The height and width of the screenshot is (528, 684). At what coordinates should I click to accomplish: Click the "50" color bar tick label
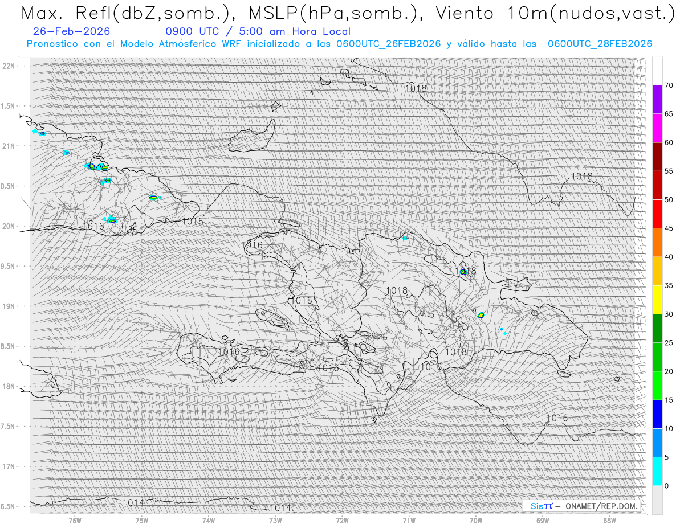click(669, 200)
